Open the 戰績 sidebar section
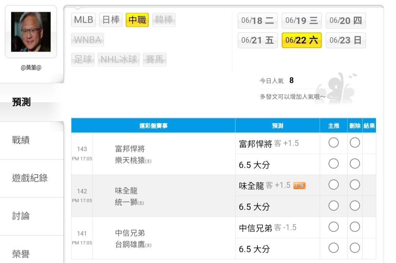Viewport: 396px width, 263px height. click(21, 140)
